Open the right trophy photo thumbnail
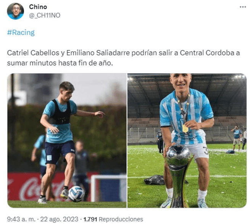Viewport: 250px width, 224px height. [x=187, y=140]
